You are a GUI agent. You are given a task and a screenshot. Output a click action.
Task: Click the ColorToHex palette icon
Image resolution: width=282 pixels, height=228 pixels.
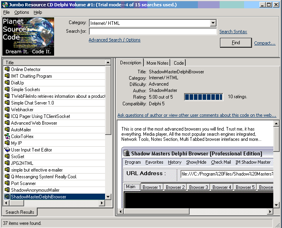point(7,136)
